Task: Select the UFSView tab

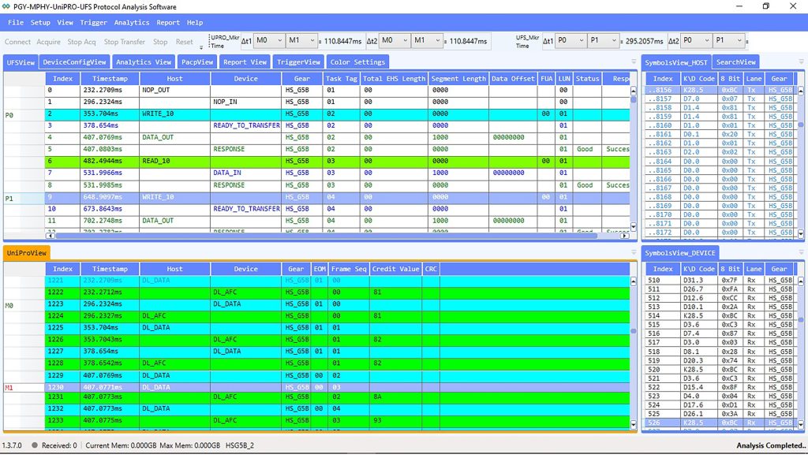Action: click(21, 62)
